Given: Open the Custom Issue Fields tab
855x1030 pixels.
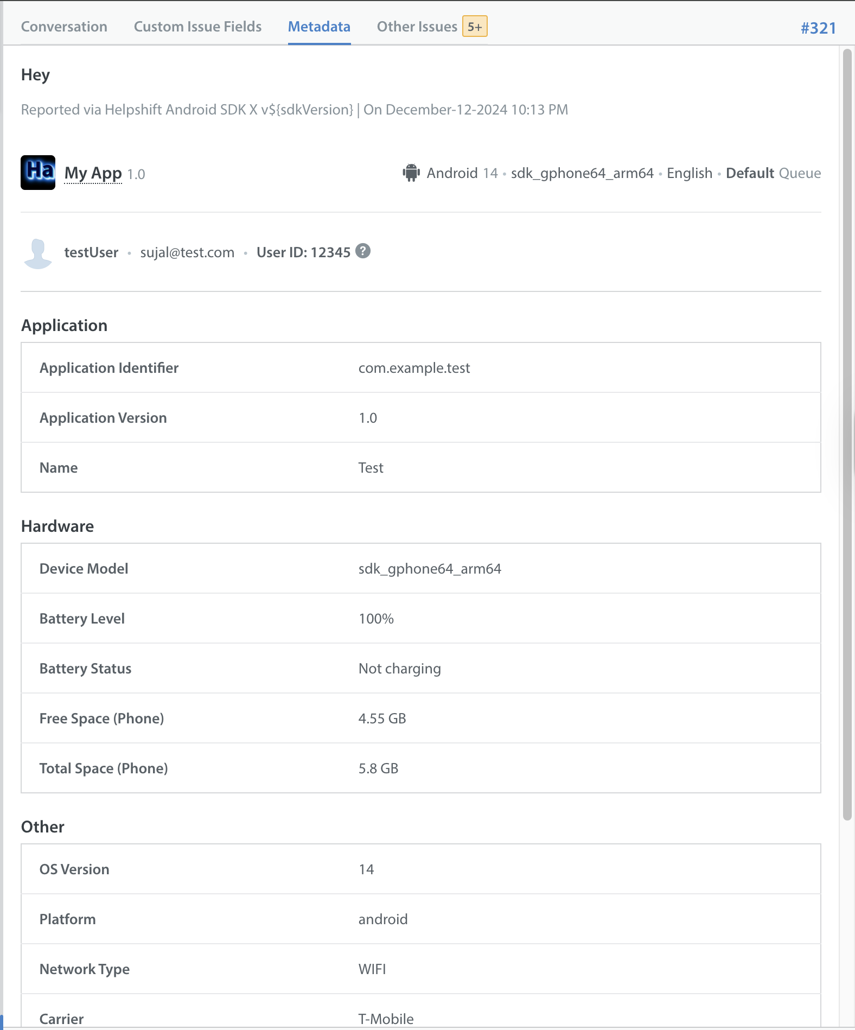Looking at the screenshot, I should [197, 27].
